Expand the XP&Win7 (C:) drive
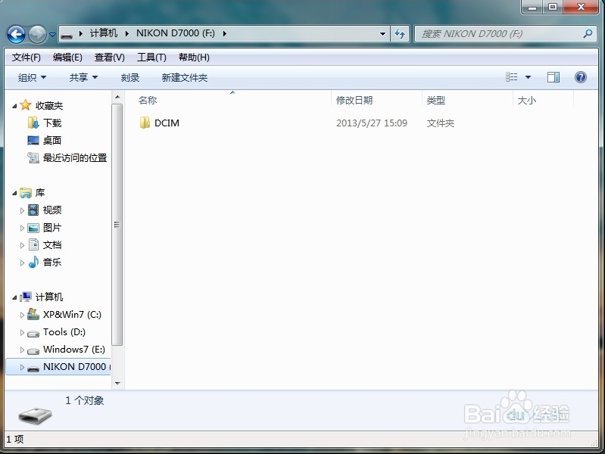Viewport: 605px width, 454px height. [x=22, y=315]
